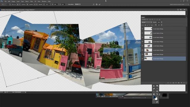Select the Rectangle shape tool
190x107 pixels.
[157, 91]
